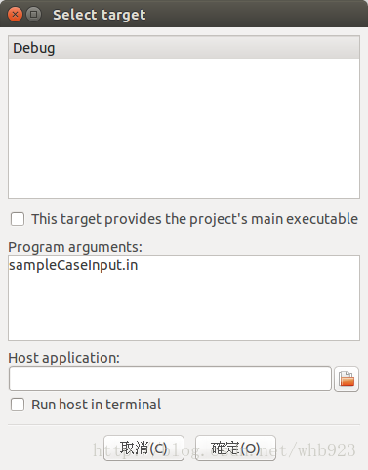Viewport: 368px width, 470px height.
Task: Focus the Host application input field
Action: [170, 379]
